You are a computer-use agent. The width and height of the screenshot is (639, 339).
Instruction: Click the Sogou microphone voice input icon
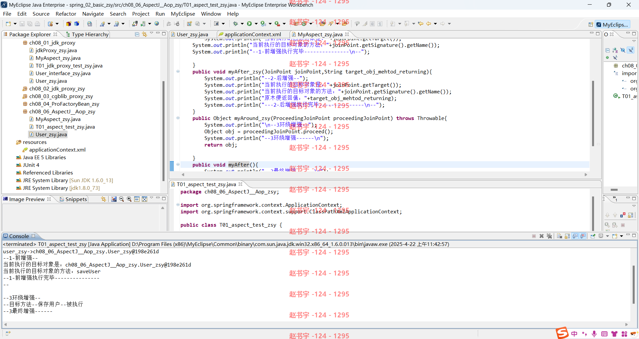click(x=594, y=334)
